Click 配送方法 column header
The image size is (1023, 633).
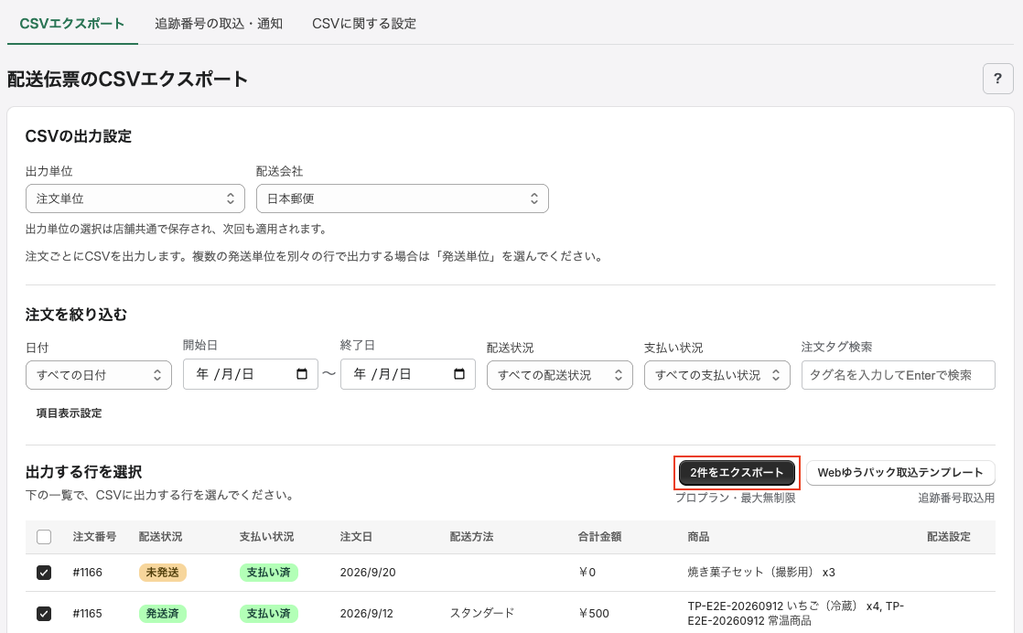(472, 537)
